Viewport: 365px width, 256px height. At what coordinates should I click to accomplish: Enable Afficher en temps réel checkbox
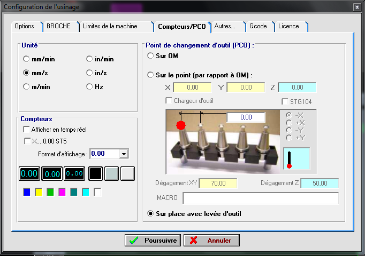click(27, 130)
